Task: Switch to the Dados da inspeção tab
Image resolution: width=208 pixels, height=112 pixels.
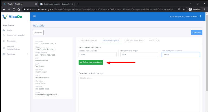Action: (88, 41)
